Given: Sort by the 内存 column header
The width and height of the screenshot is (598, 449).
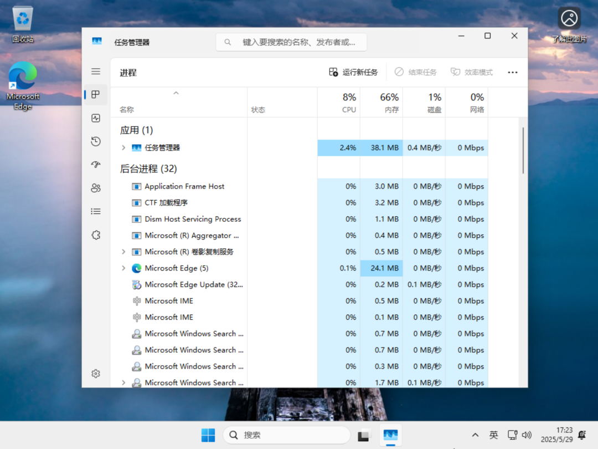Looking at the screenshot, I should point(382,103).
